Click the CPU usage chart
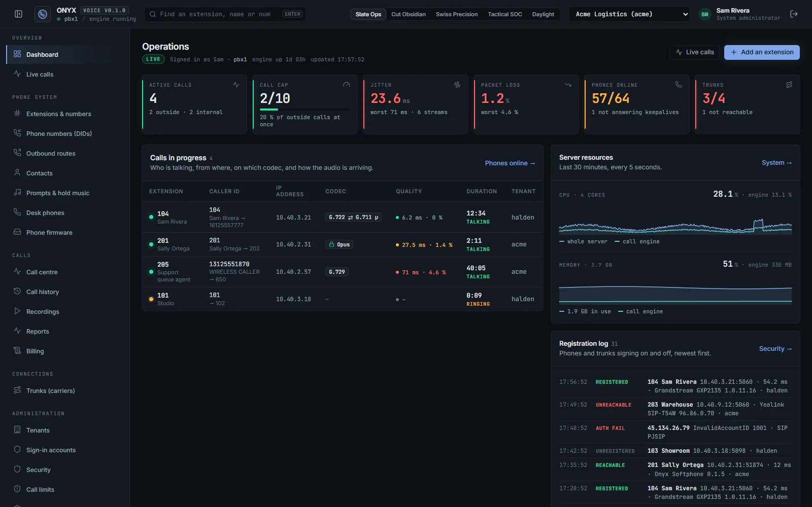Viewport: 812px width, 507px height. click(675, 219)
